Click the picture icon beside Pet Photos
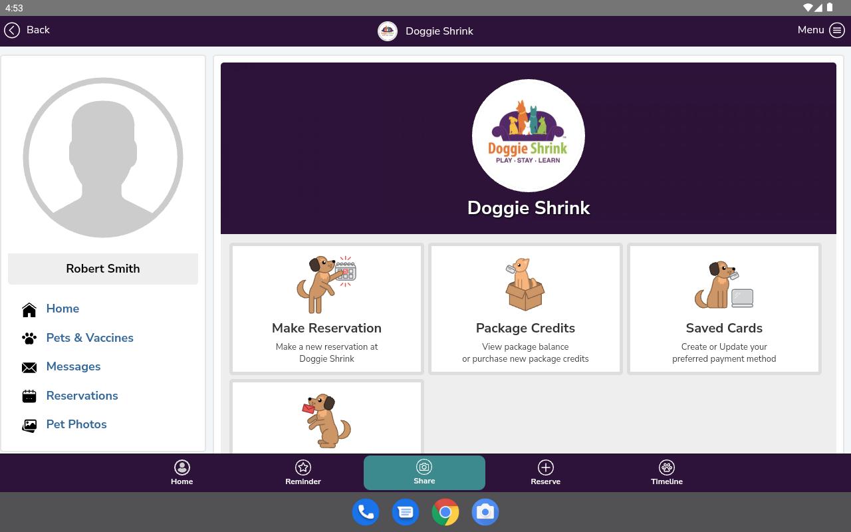 click(x=29, y=426)
